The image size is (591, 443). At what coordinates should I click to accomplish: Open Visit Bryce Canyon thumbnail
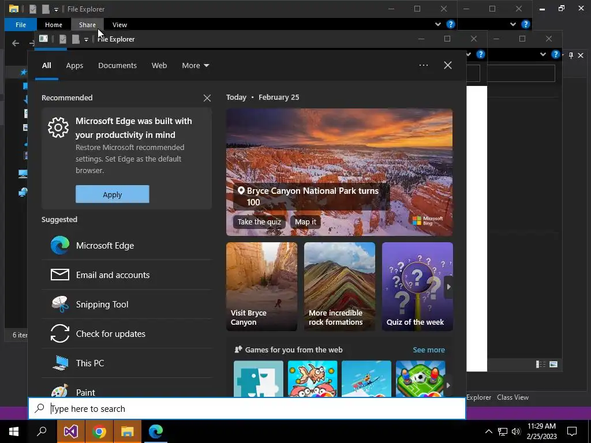coord(261,287)
